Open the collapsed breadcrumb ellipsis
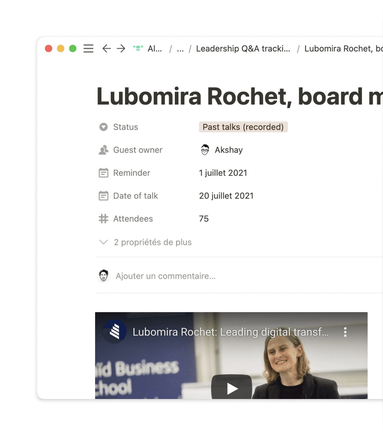383x436 pixels. click(180, 49)
